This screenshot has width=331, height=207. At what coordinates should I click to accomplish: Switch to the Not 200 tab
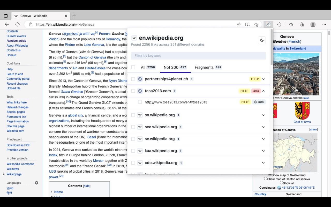click(175, 67)
